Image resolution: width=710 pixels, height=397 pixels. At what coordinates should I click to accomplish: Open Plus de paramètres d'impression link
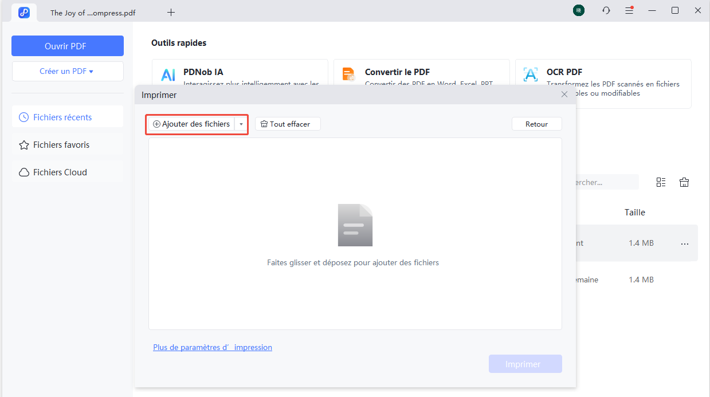click(212, 347)
